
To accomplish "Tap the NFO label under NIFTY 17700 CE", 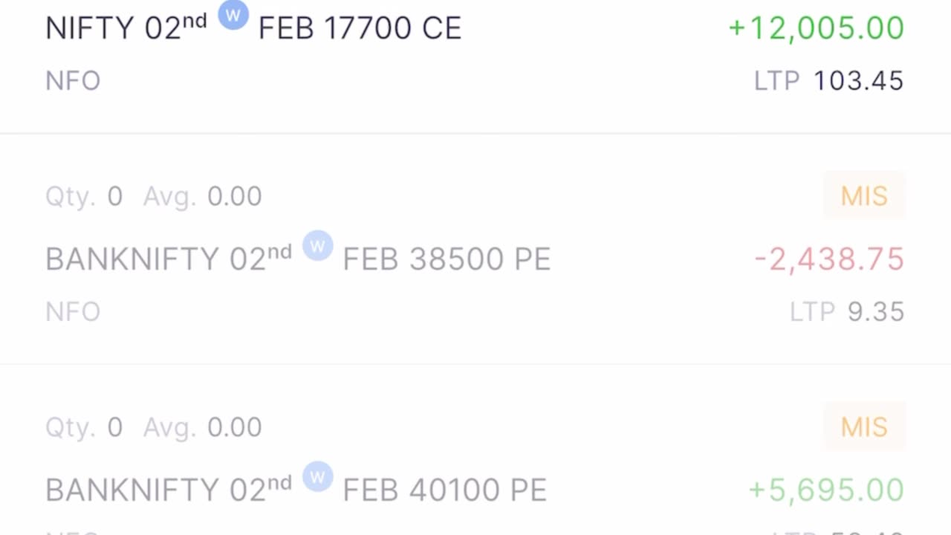I will click(x=73, y=80).
